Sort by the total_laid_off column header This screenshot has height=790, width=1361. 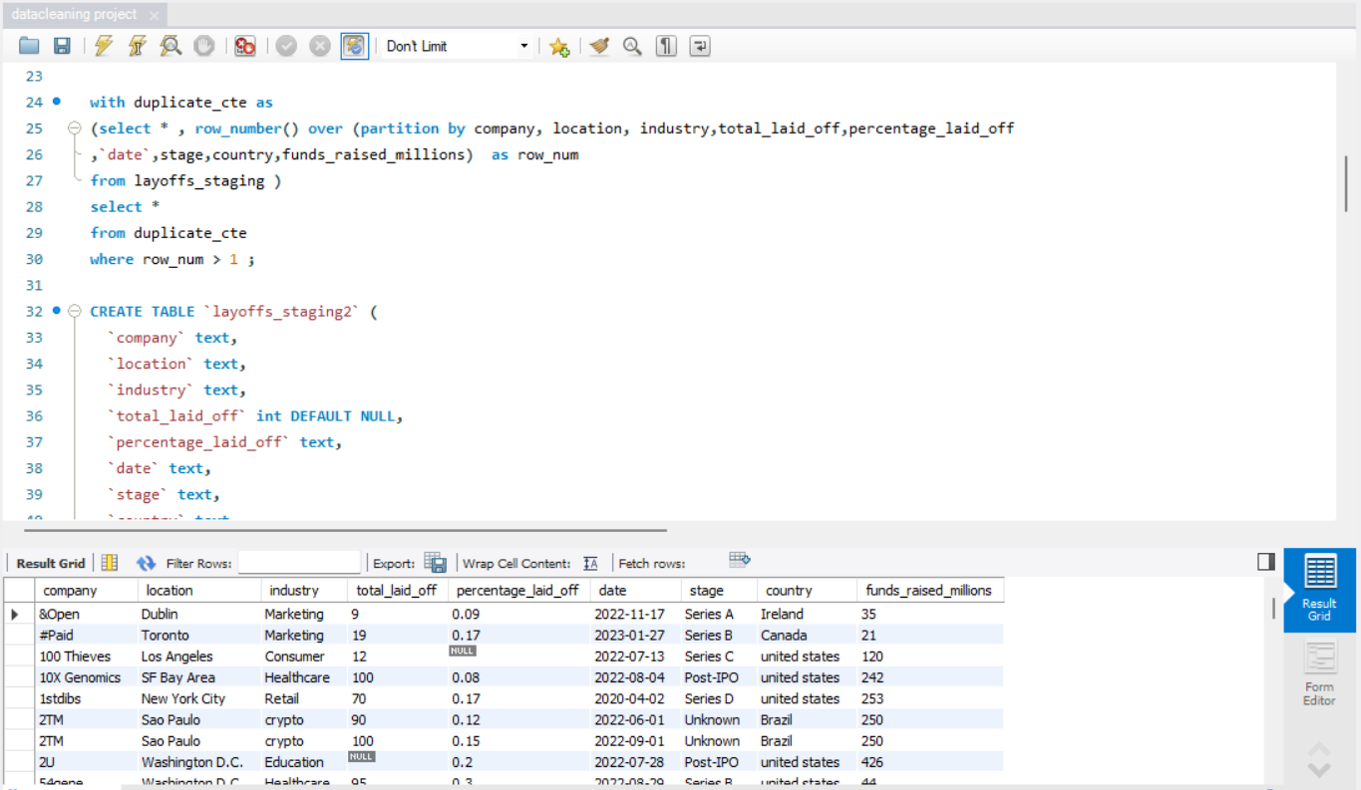click(397, 590)
